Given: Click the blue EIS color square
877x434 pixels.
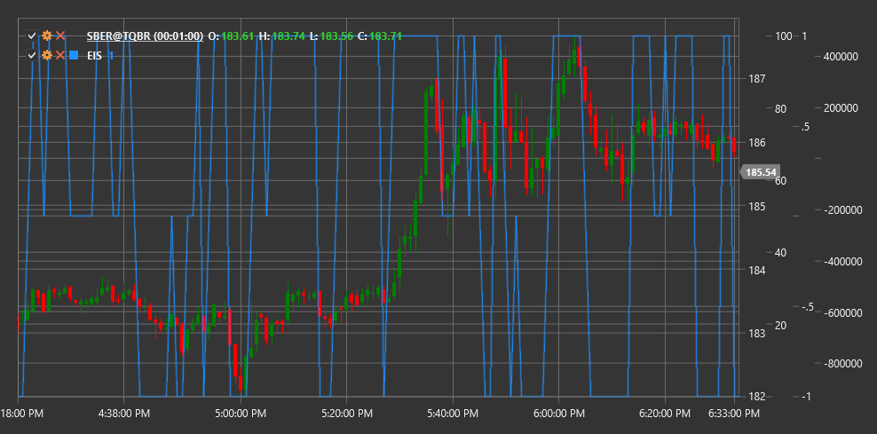Looking at the screenshot, I should click(x=74, y=55).
